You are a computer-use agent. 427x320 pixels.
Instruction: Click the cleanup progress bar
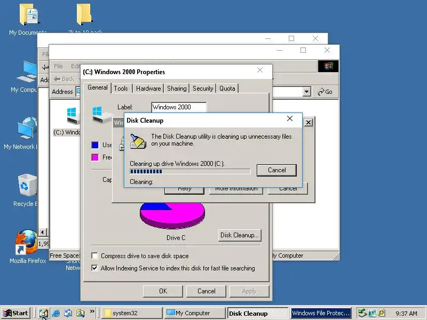pos(190,171)
